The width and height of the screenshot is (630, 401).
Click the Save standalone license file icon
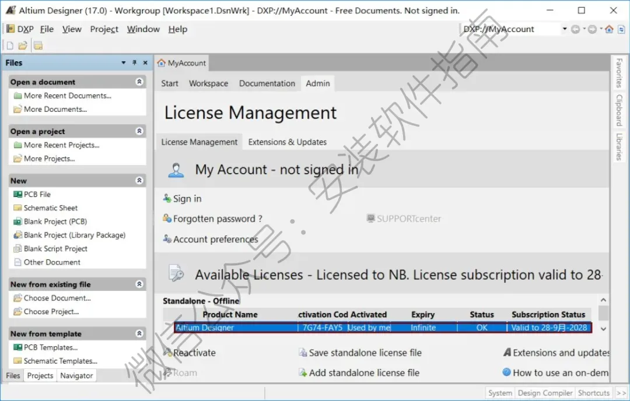[303, 353]
